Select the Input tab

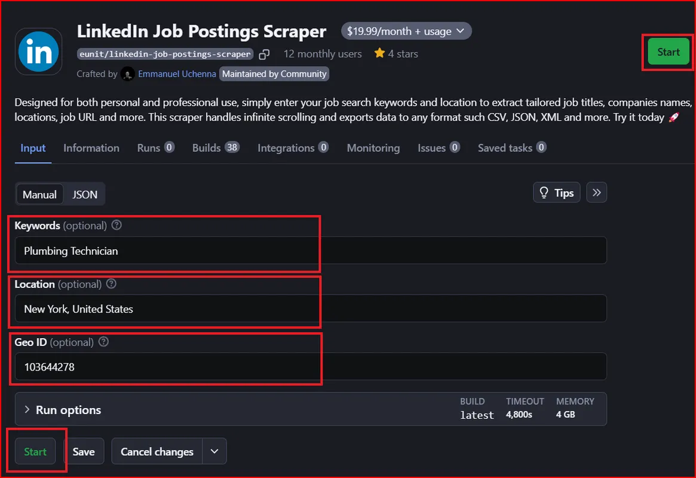tap(33, 148)
